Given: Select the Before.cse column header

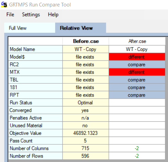Looking at the screenshot, I should click(86, 41).
